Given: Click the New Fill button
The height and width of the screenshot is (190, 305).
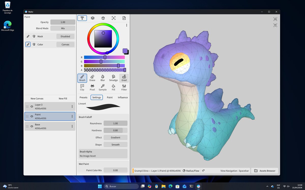Looking at the screenshot, I should tap(63, 99).
